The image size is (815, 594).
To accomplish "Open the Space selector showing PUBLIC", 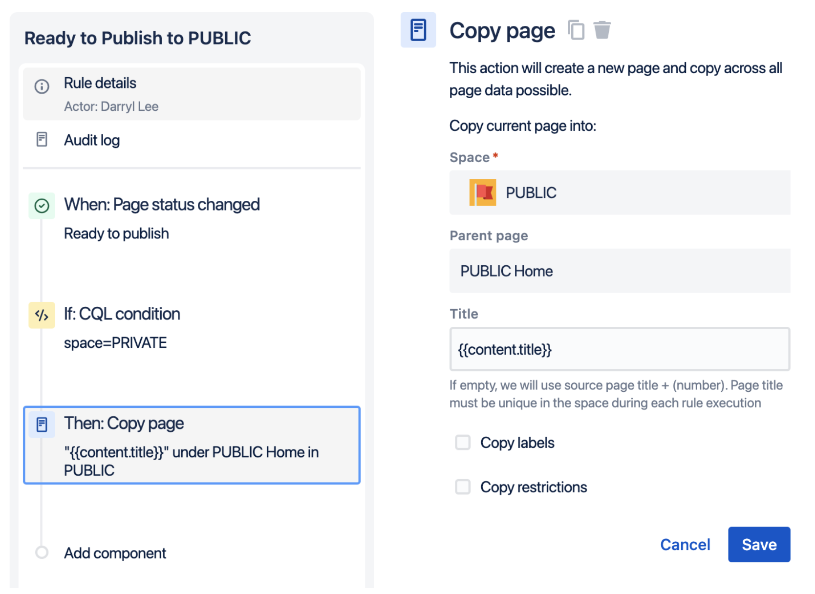I will 619,192.
